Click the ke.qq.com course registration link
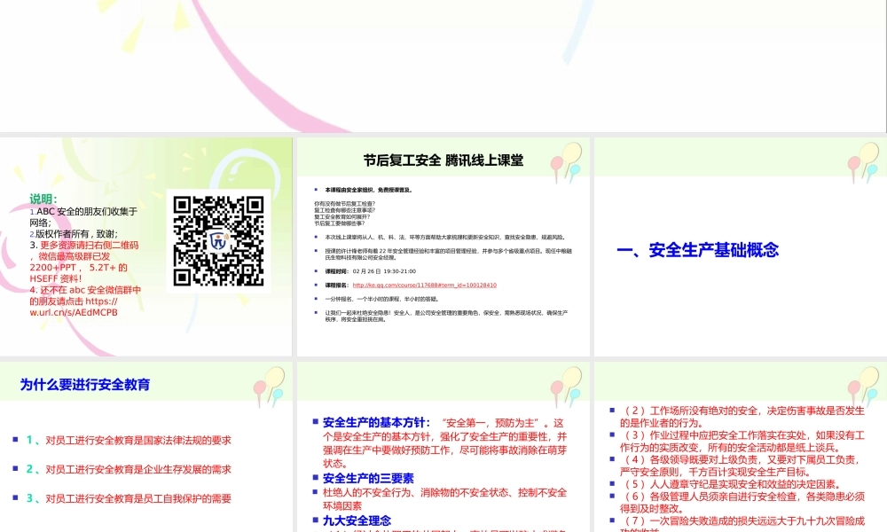 (x=424, y=286)
